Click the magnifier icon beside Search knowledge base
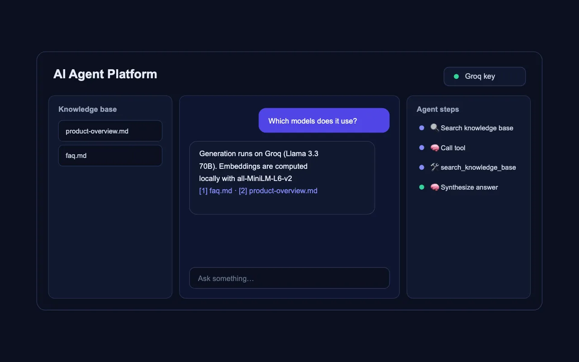 [x=435, y=128]
